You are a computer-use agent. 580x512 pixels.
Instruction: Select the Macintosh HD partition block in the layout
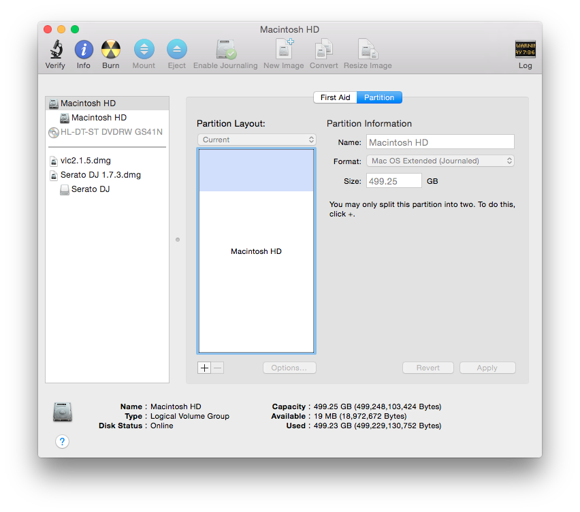tap(257, 251)
